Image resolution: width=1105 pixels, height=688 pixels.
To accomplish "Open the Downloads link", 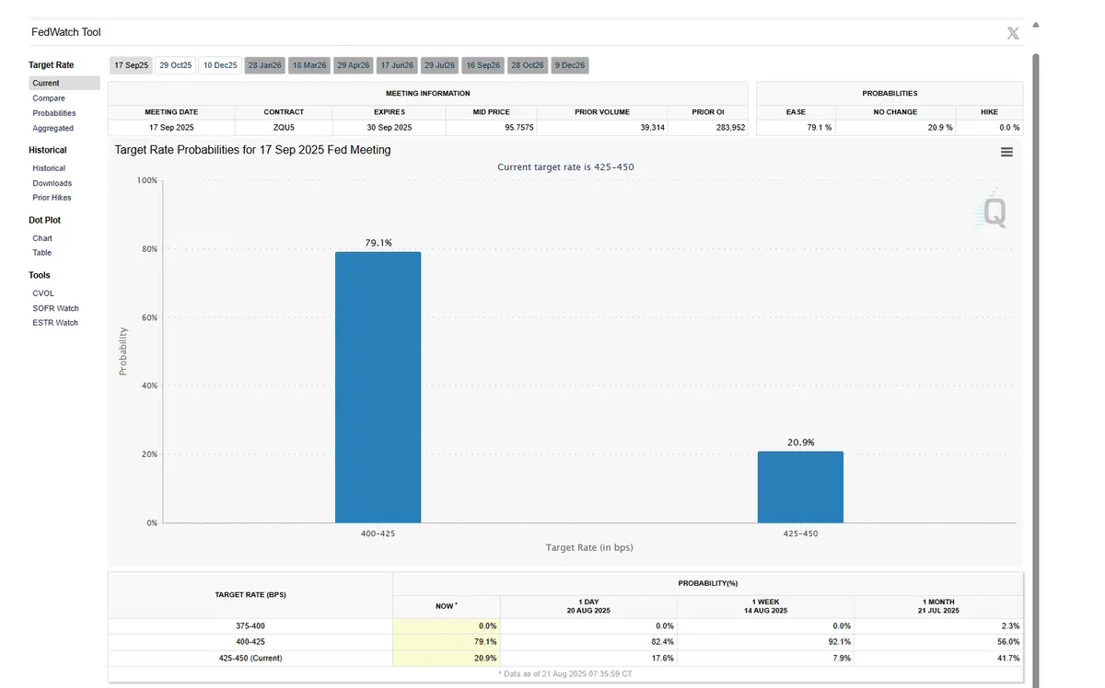I will 52,183.
